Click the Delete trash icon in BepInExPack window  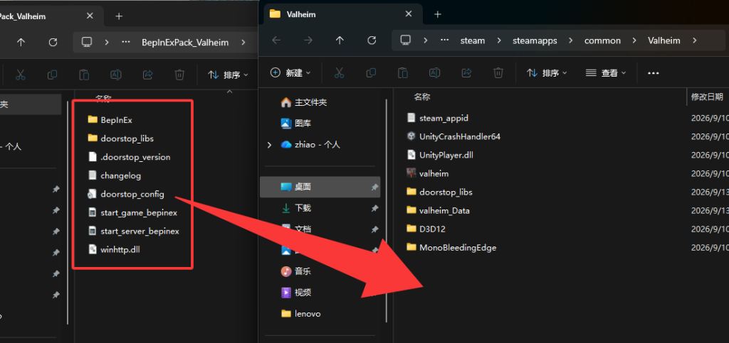pyautogui.click(x=179, y=75)
